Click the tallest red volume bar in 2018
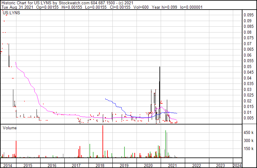 tap(103, 141)
